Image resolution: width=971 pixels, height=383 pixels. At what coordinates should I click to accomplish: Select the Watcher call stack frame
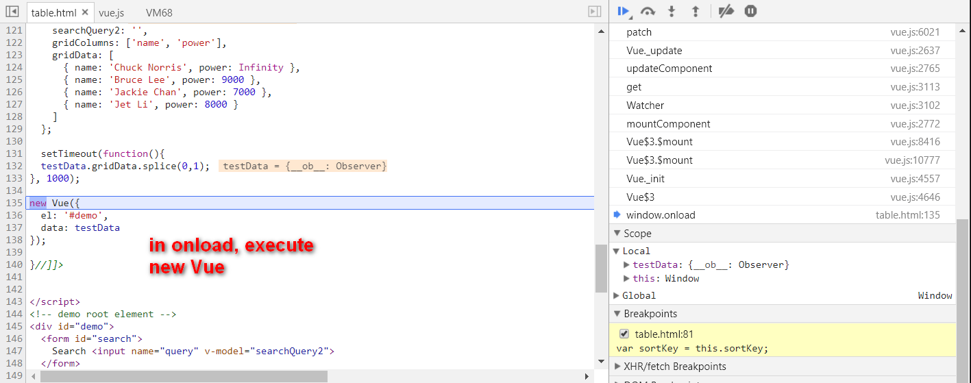coord(783,106)
